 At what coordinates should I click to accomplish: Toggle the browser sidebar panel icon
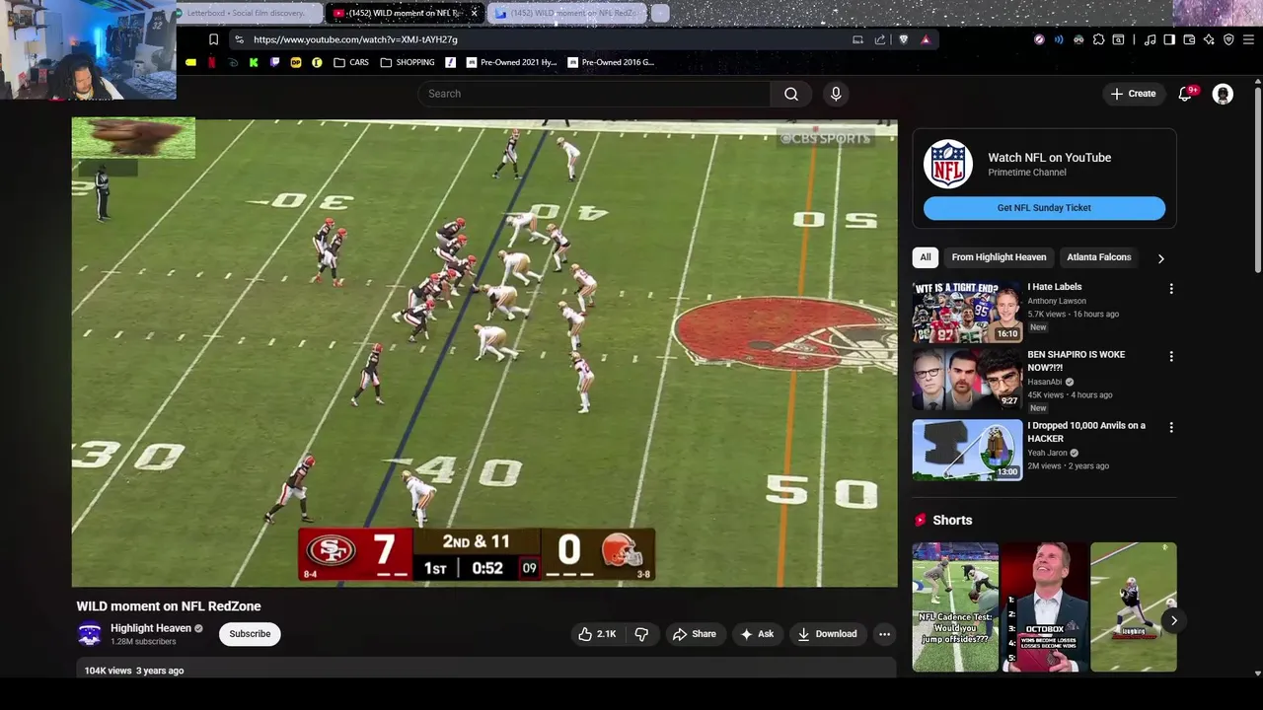click(1169, 39)
